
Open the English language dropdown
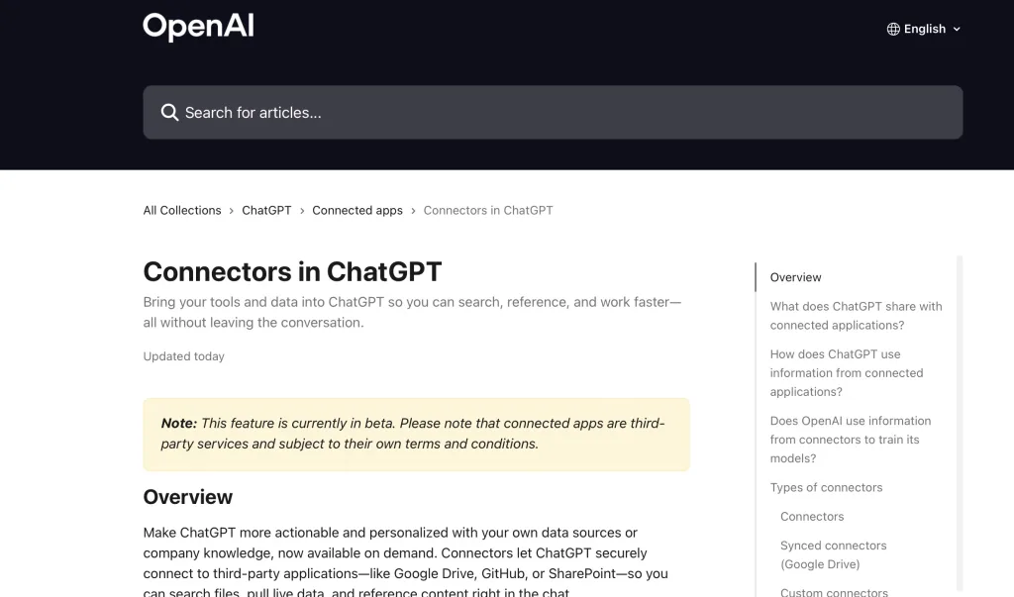point(924,29)
